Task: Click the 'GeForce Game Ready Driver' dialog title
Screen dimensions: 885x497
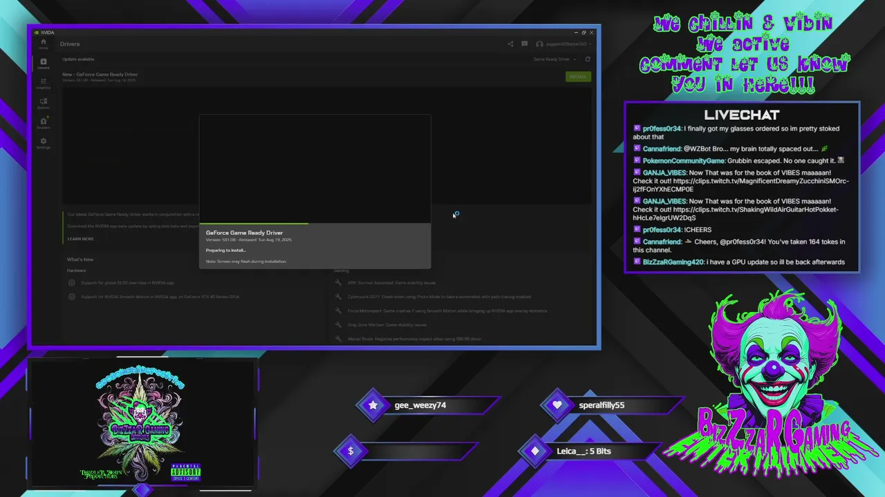Action: (x=244, y=233)
